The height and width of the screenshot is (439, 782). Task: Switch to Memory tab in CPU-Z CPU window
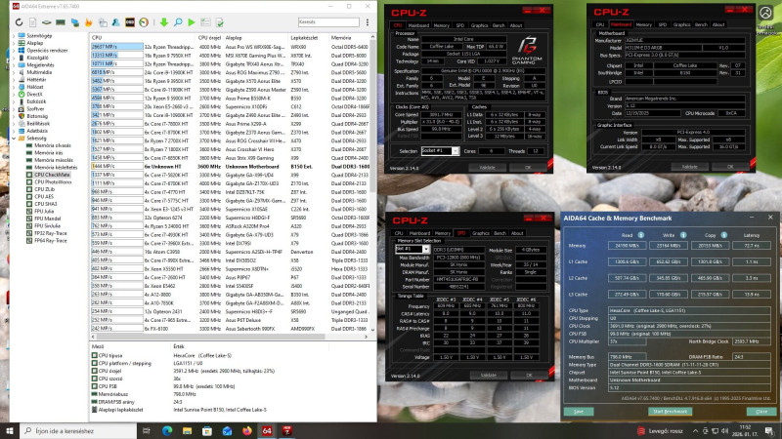441,25
